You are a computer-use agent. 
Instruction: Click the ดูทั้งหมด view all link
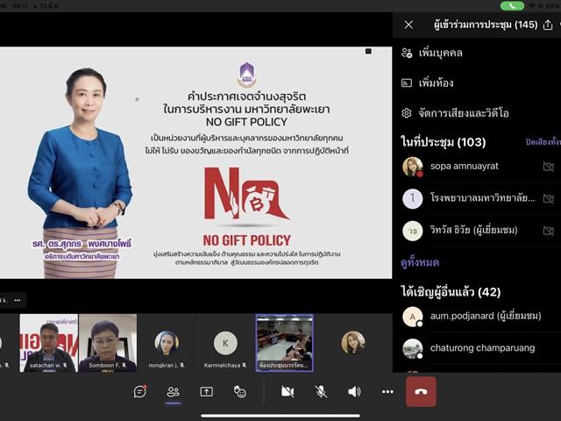click(x=420, y=262)
